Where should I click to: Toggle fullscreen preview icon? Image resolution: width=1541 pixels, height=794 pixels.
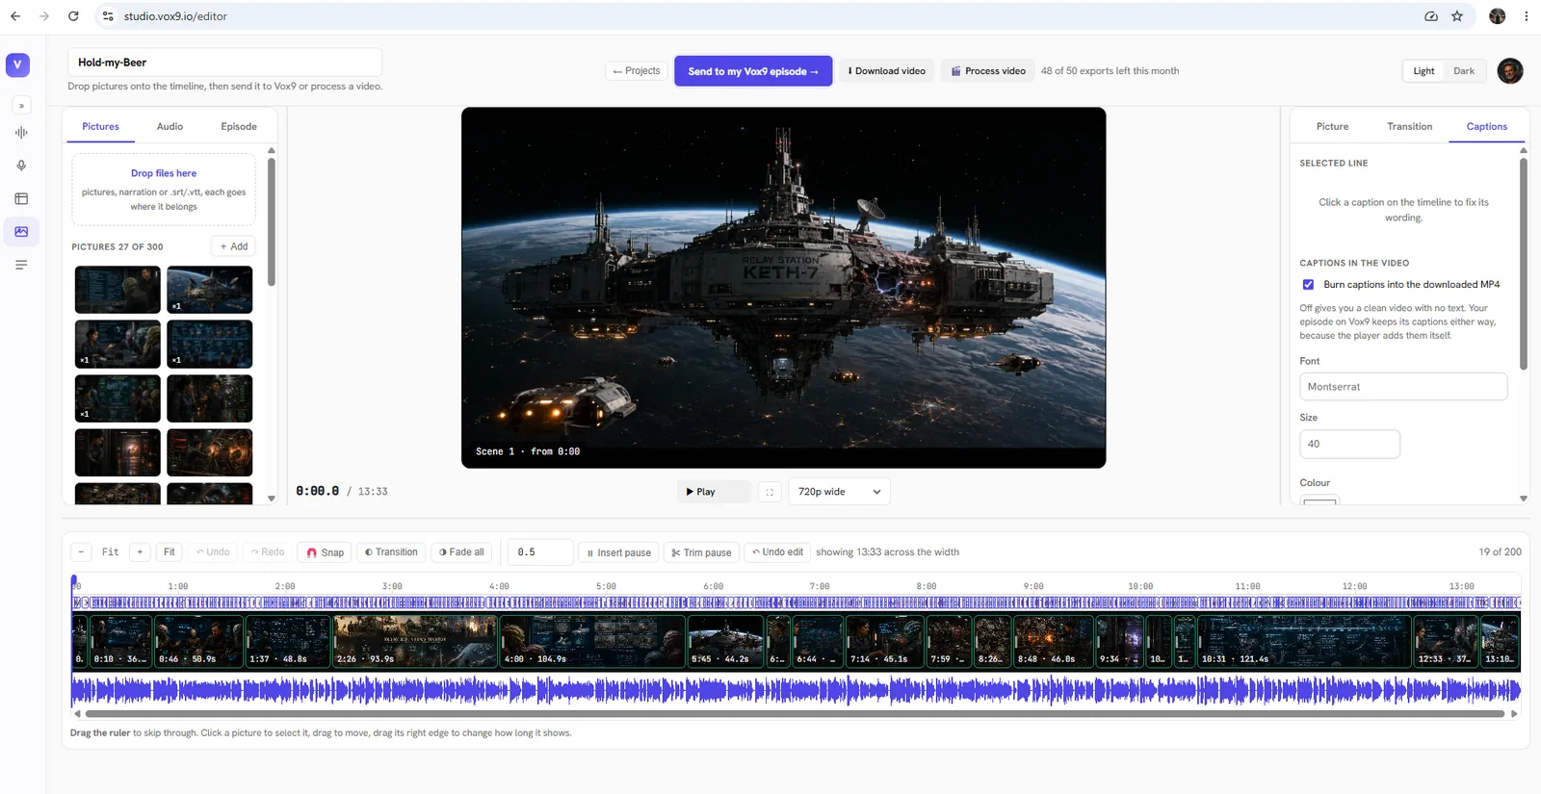click(x=770, y=492)
